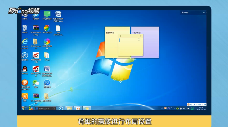Click inside the front yellow sticky note text area
The width and height of the screenshot is (228, 127).
(131, 46)
